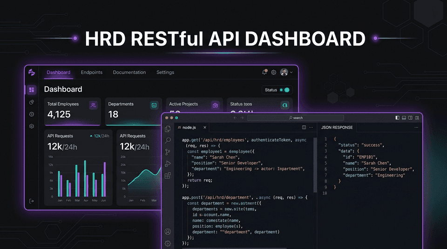This screenshot has width=447, height=249.
Task: Select the JSON RESPONSE panel tab
Action: [x=337, y=127]
